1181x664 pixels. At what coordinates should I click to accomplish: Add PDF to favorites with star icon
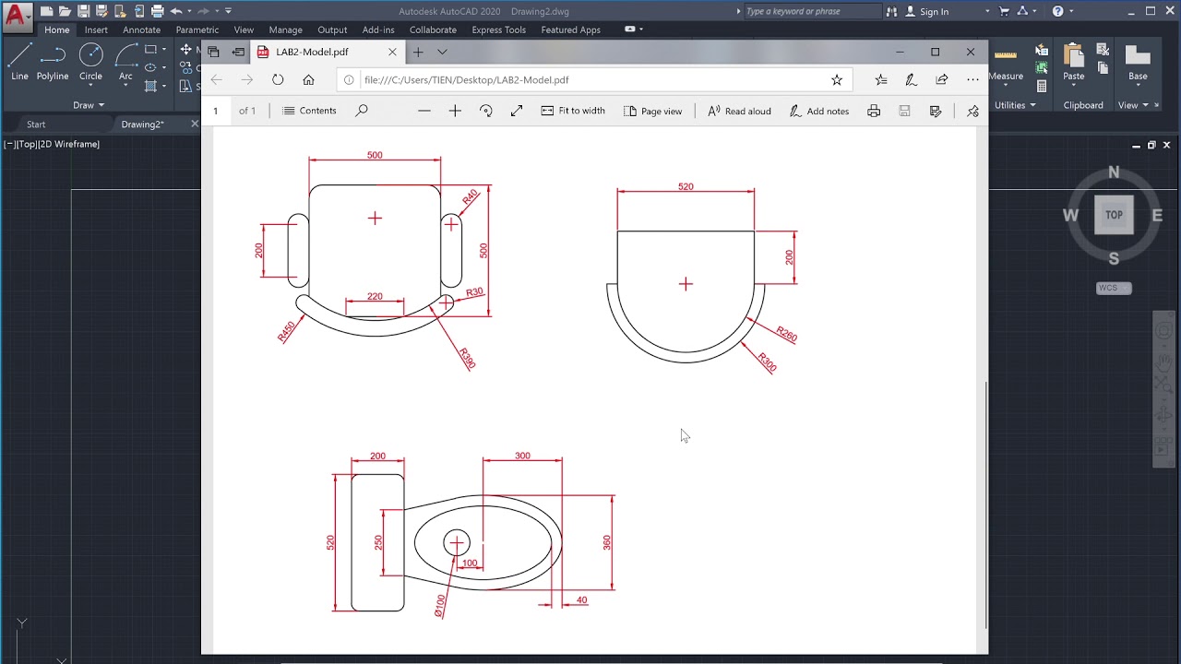pos(837,79)
